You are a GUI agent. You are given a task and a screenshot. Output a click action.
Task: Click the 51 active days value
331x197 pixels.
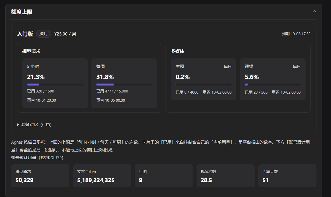pos(266,180)
